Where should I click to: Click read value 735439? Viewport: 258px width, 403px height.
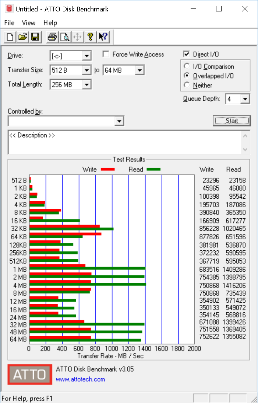pos(236,293)
